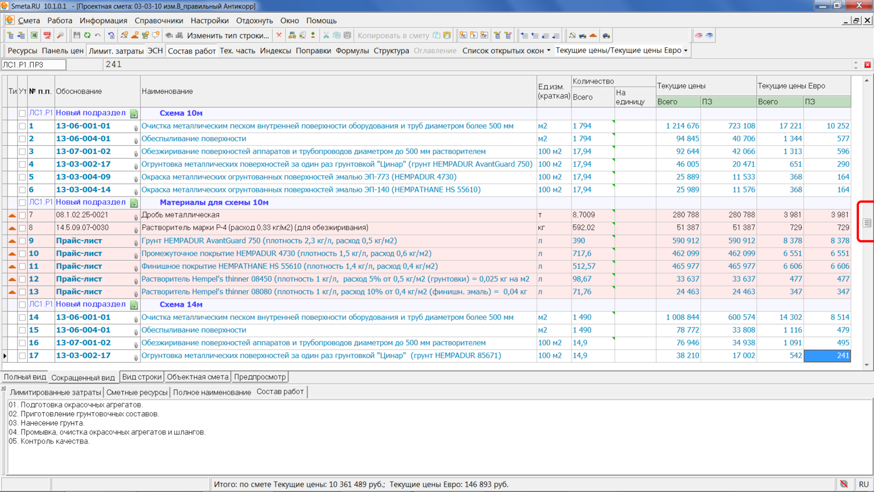Click the table's vertical scrollbar down arrow
Image resolution: width=874 pixels, height=492 pixels.
pyautogui.click(x=867, y=366)
